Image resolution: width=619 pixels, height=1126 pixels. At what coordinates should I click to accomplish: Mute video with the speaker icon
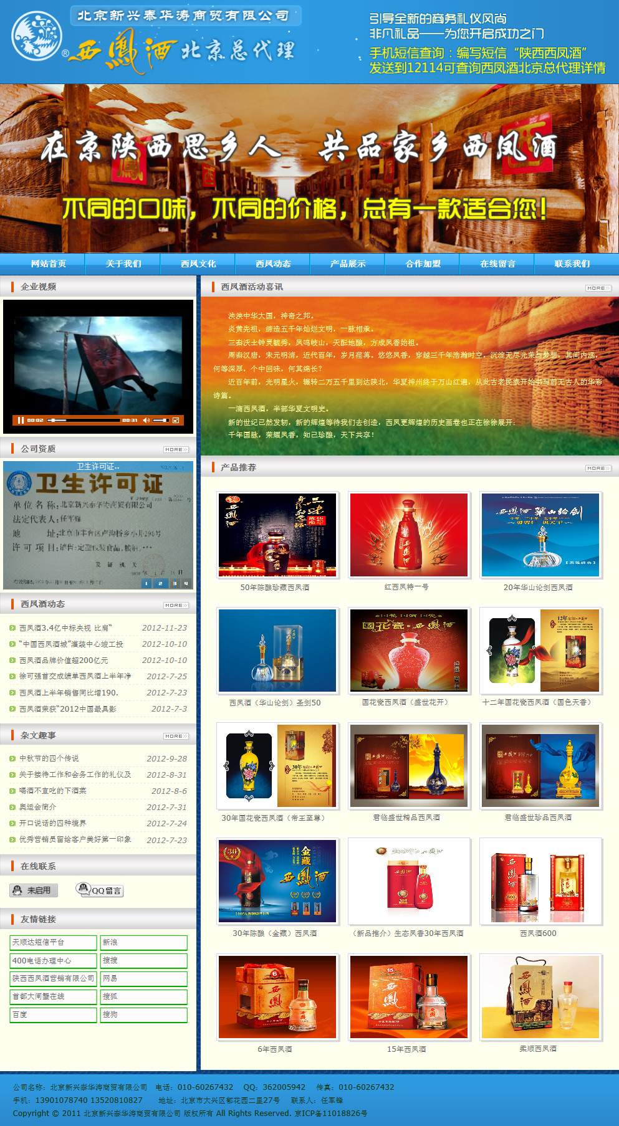click(146, 420)
